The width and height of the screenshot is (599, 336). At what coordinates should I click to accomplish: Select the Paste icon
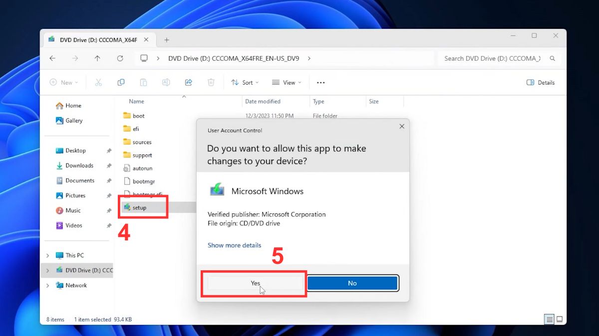[143, 82]
